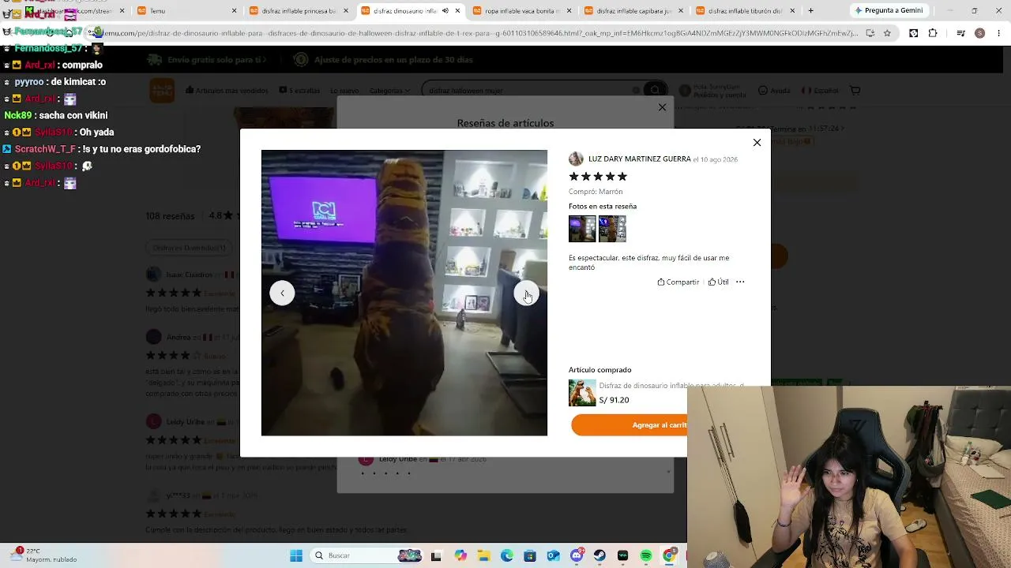
Task: Mute the audio on the dinosaurio tab
Action: [445, 11]
